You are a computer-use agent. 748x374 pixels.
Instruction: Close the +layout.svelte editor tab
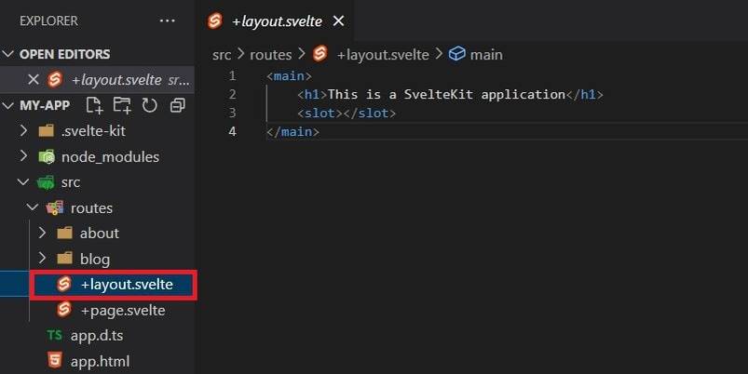point(338,20)
